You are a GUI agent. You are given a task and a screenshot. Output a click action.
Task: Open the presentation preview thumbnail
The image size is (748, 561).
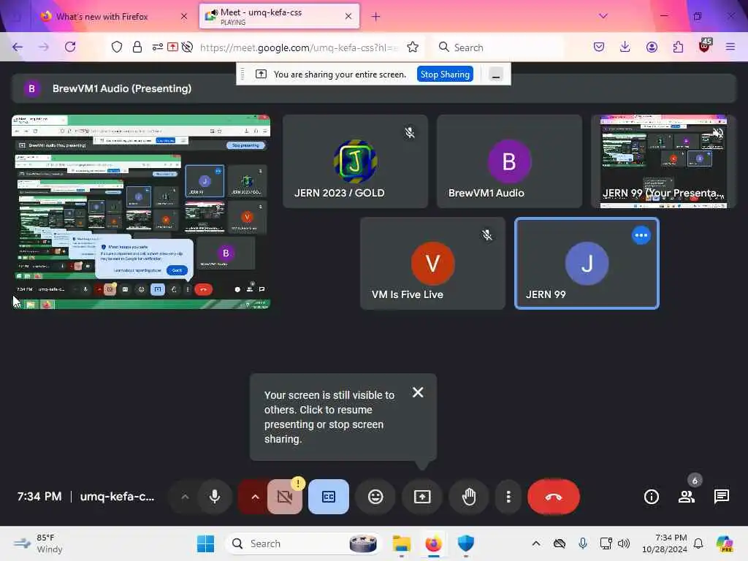pyautogui.click(x=141, y=212)
